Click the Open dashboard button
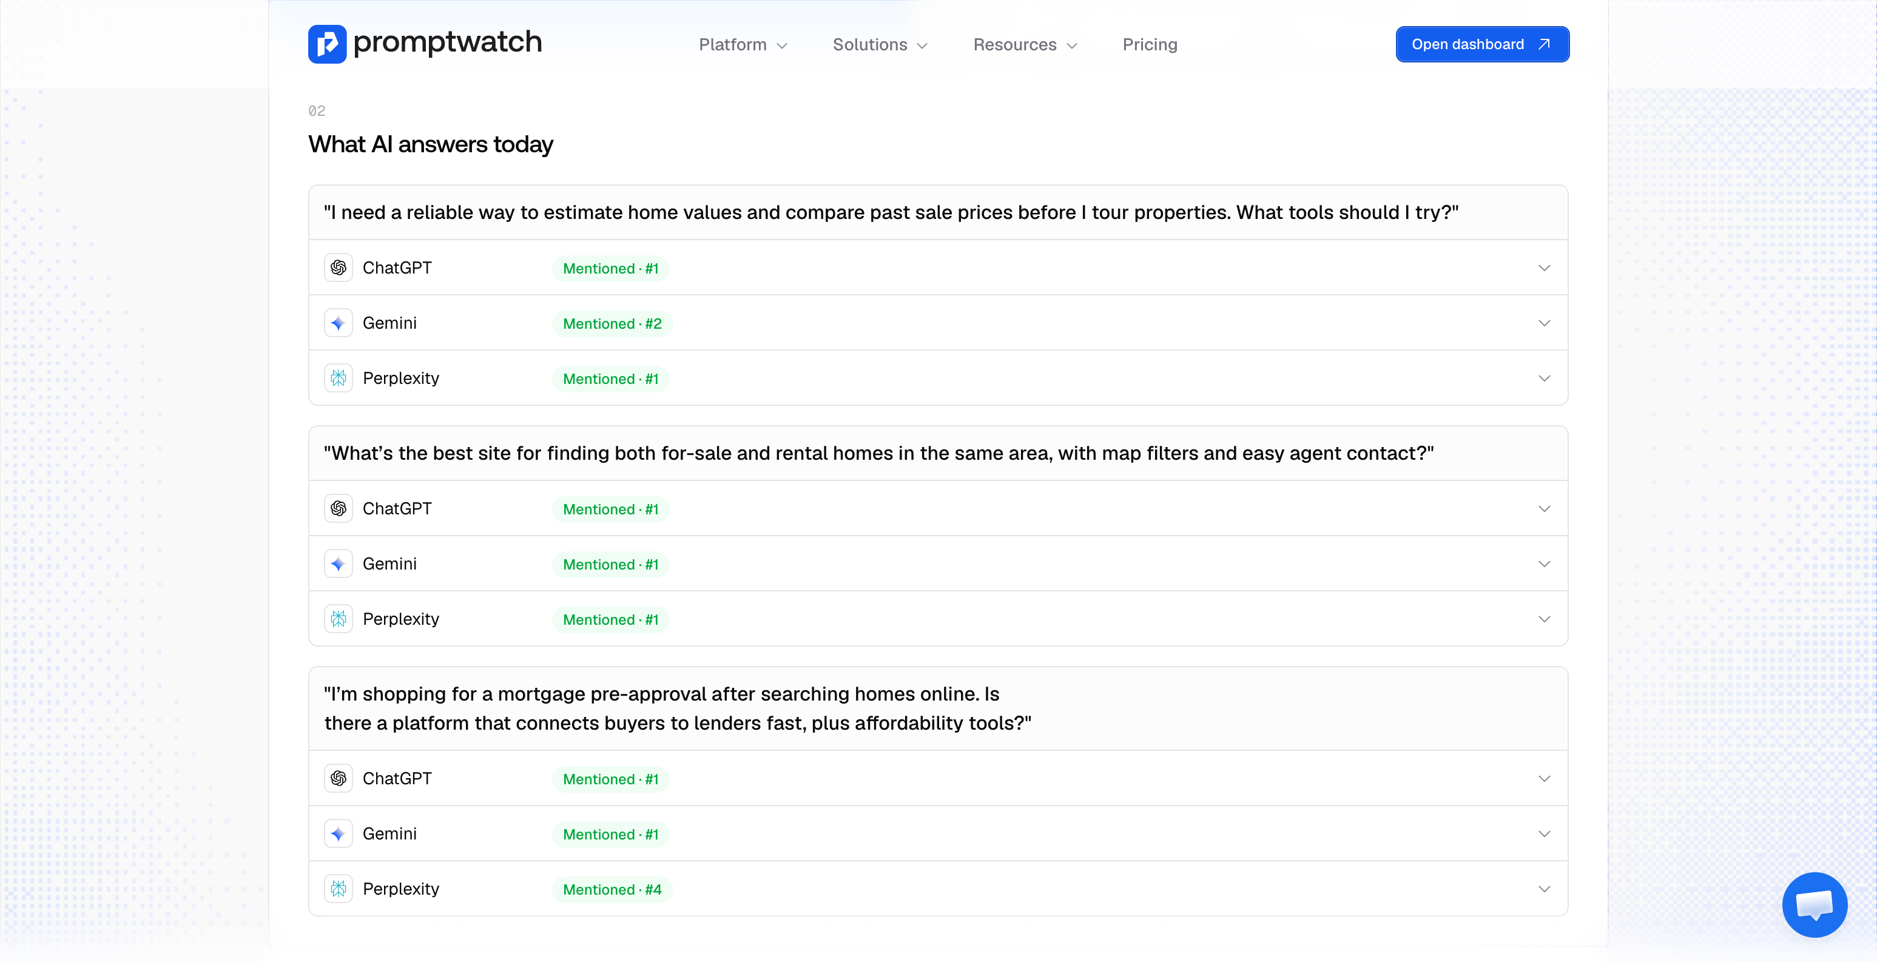Viewport: 1877px width, 962px height. coord(1482,44)
